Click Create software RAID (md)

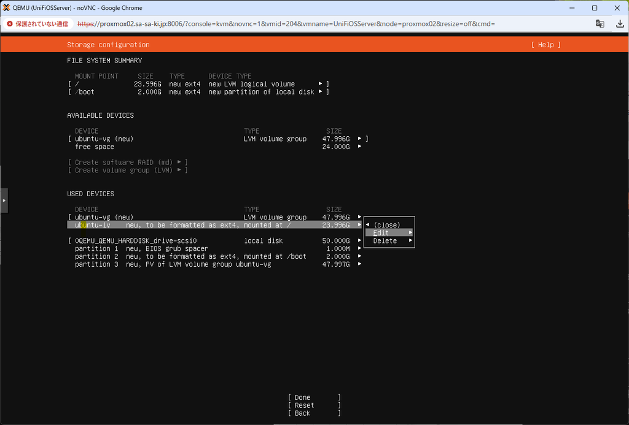coord(128,163)
